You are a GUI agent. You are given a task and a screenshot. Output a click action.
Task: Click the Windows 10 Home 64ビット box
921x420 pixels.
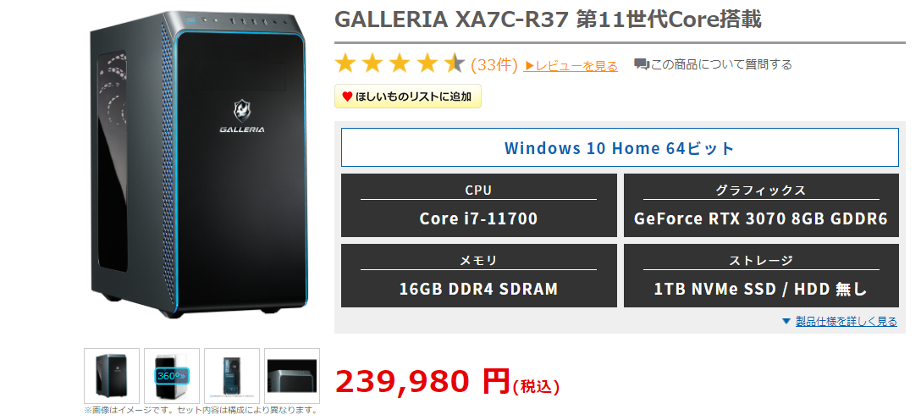[x=620, y=147]
